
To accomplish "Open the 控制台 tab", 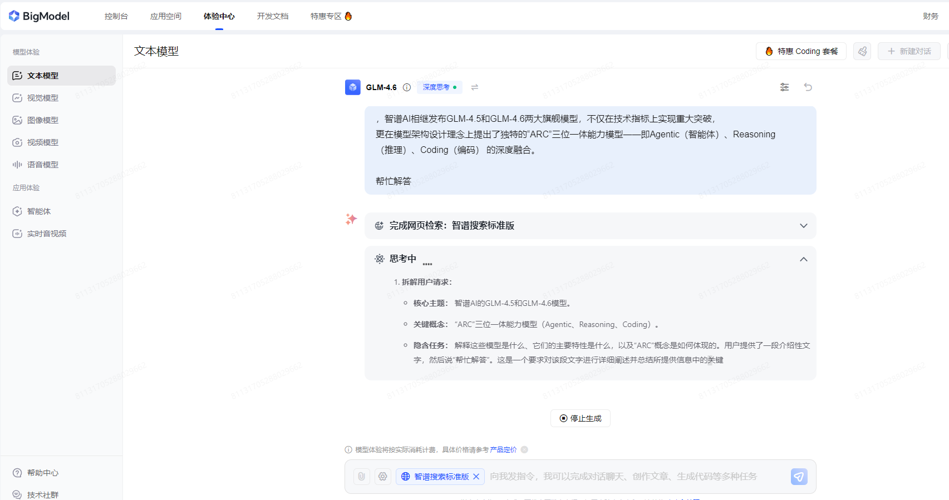I will 116,16.
